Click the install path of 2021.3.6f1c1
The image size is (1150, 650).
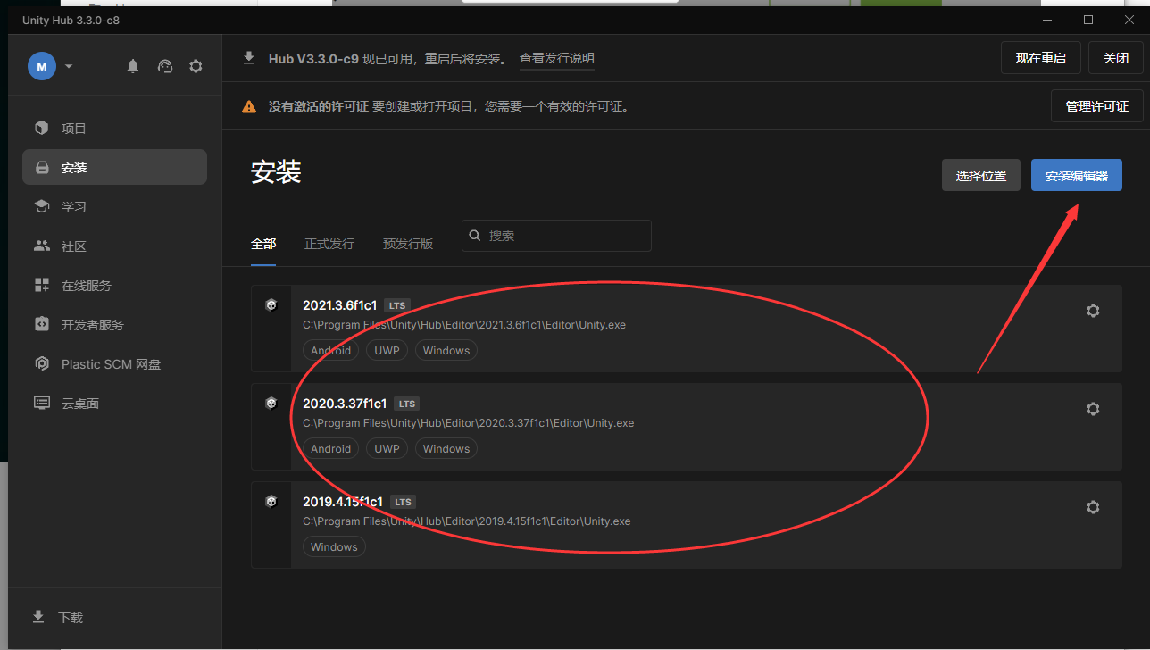[x=464, y=325]
